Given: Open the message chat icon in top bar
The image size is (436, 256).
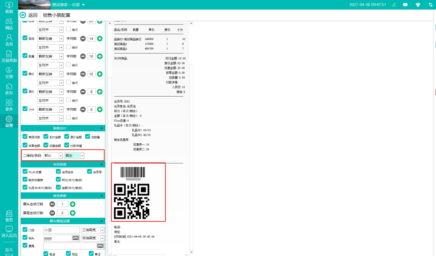Looking at the screenshot, I should [405, 5].
